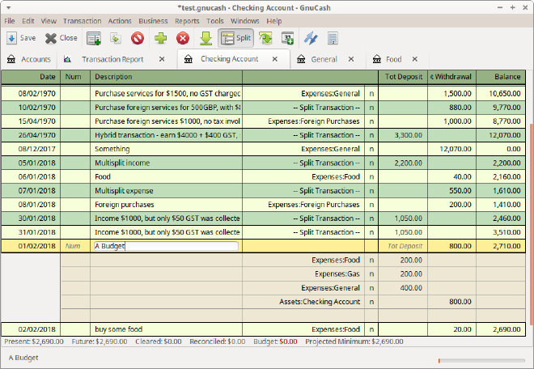The height and width of the screenshot is (369, 534).
Task: Click the green down-arrow Blank transaction icon
Action: coord(206,38)
